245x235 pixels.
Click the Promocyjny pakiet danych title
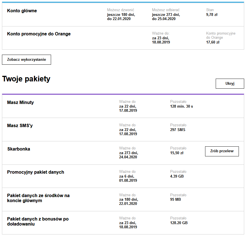35,172
